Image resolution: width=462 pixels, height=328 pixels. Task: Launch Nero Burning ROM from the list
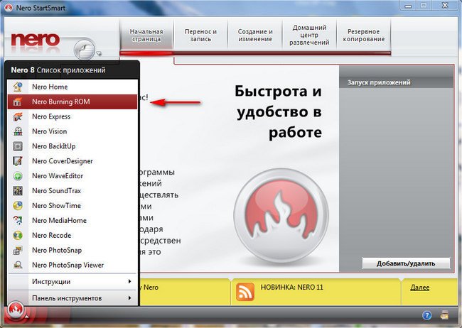(x=72, y=102)
